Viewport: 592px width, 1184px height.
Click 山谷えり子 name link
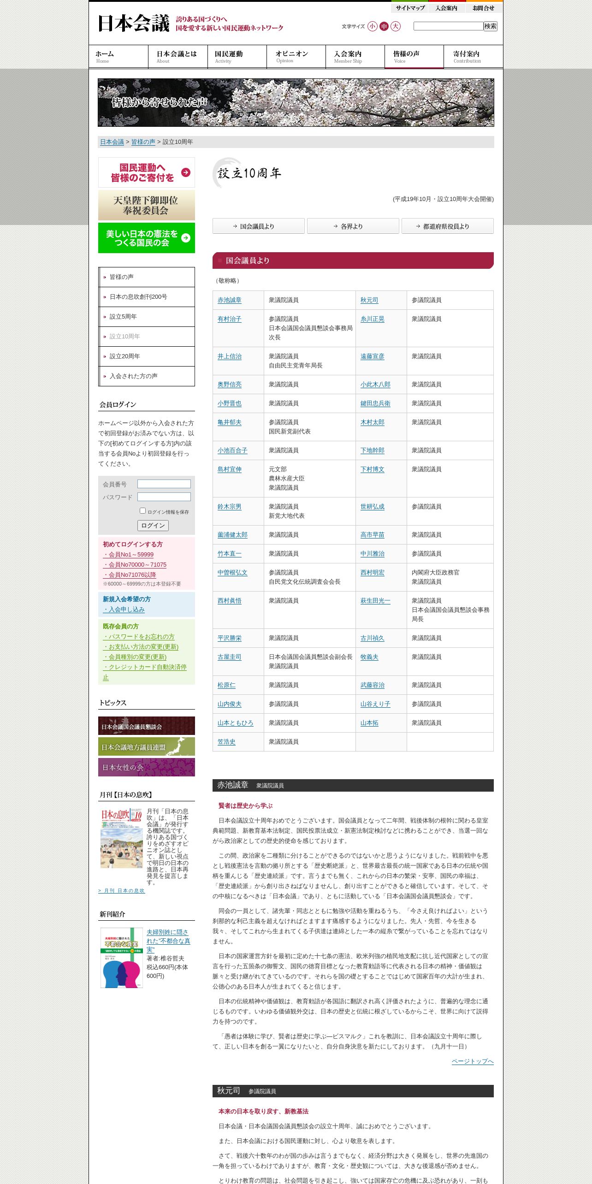coord(375,704)
